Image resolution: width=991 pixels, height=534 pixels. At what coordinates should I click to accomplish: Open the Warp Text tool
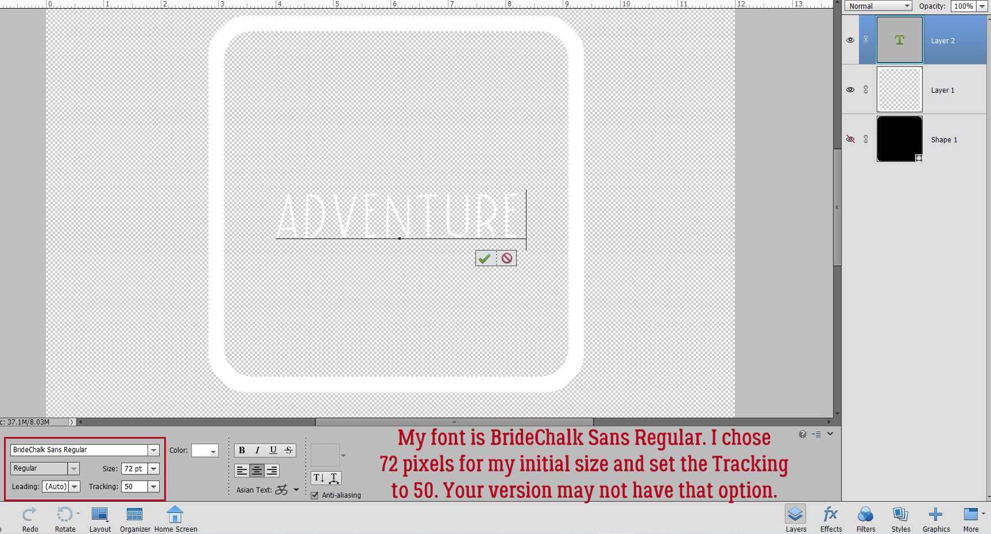click(x=334, y=478)
